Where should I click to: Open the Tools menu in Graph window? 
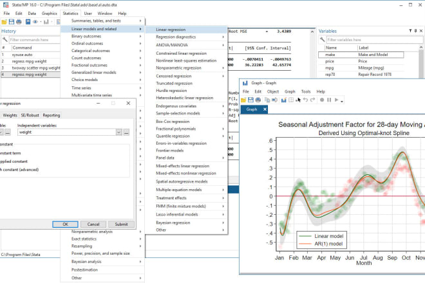pyautogui.click(x=306, y=91)
